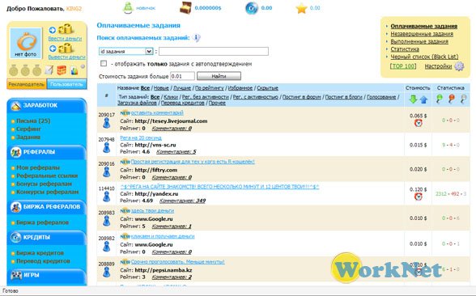This screenshot has height=296, width=476.
Task: Open Мои рефералы link
Action: 38,167
